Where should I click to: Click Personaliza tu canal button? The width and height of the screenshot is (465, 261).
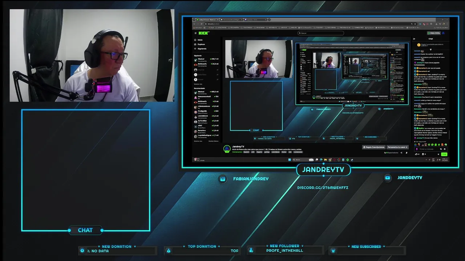tap(397, 147)
